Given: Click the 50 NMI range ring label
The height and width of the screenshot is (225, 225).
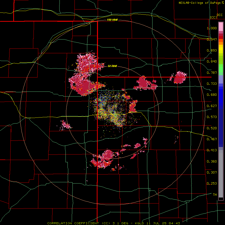Looking at the screenshot, I should (x=112, y=66).
